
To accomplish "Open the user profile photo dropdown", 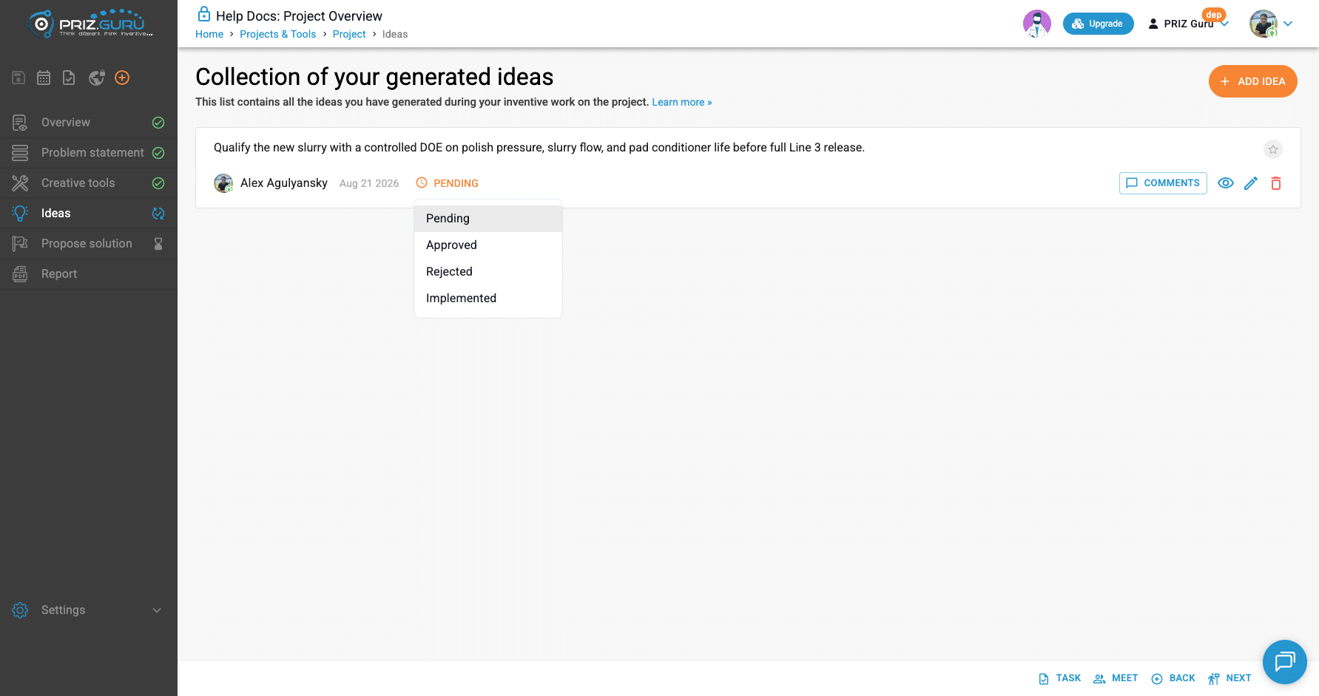I will point(1271,24).
